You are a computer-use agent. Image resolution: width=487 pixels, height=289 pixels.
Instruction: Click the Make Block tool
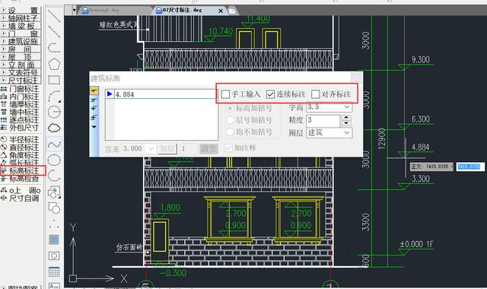(x=54, y=208)
